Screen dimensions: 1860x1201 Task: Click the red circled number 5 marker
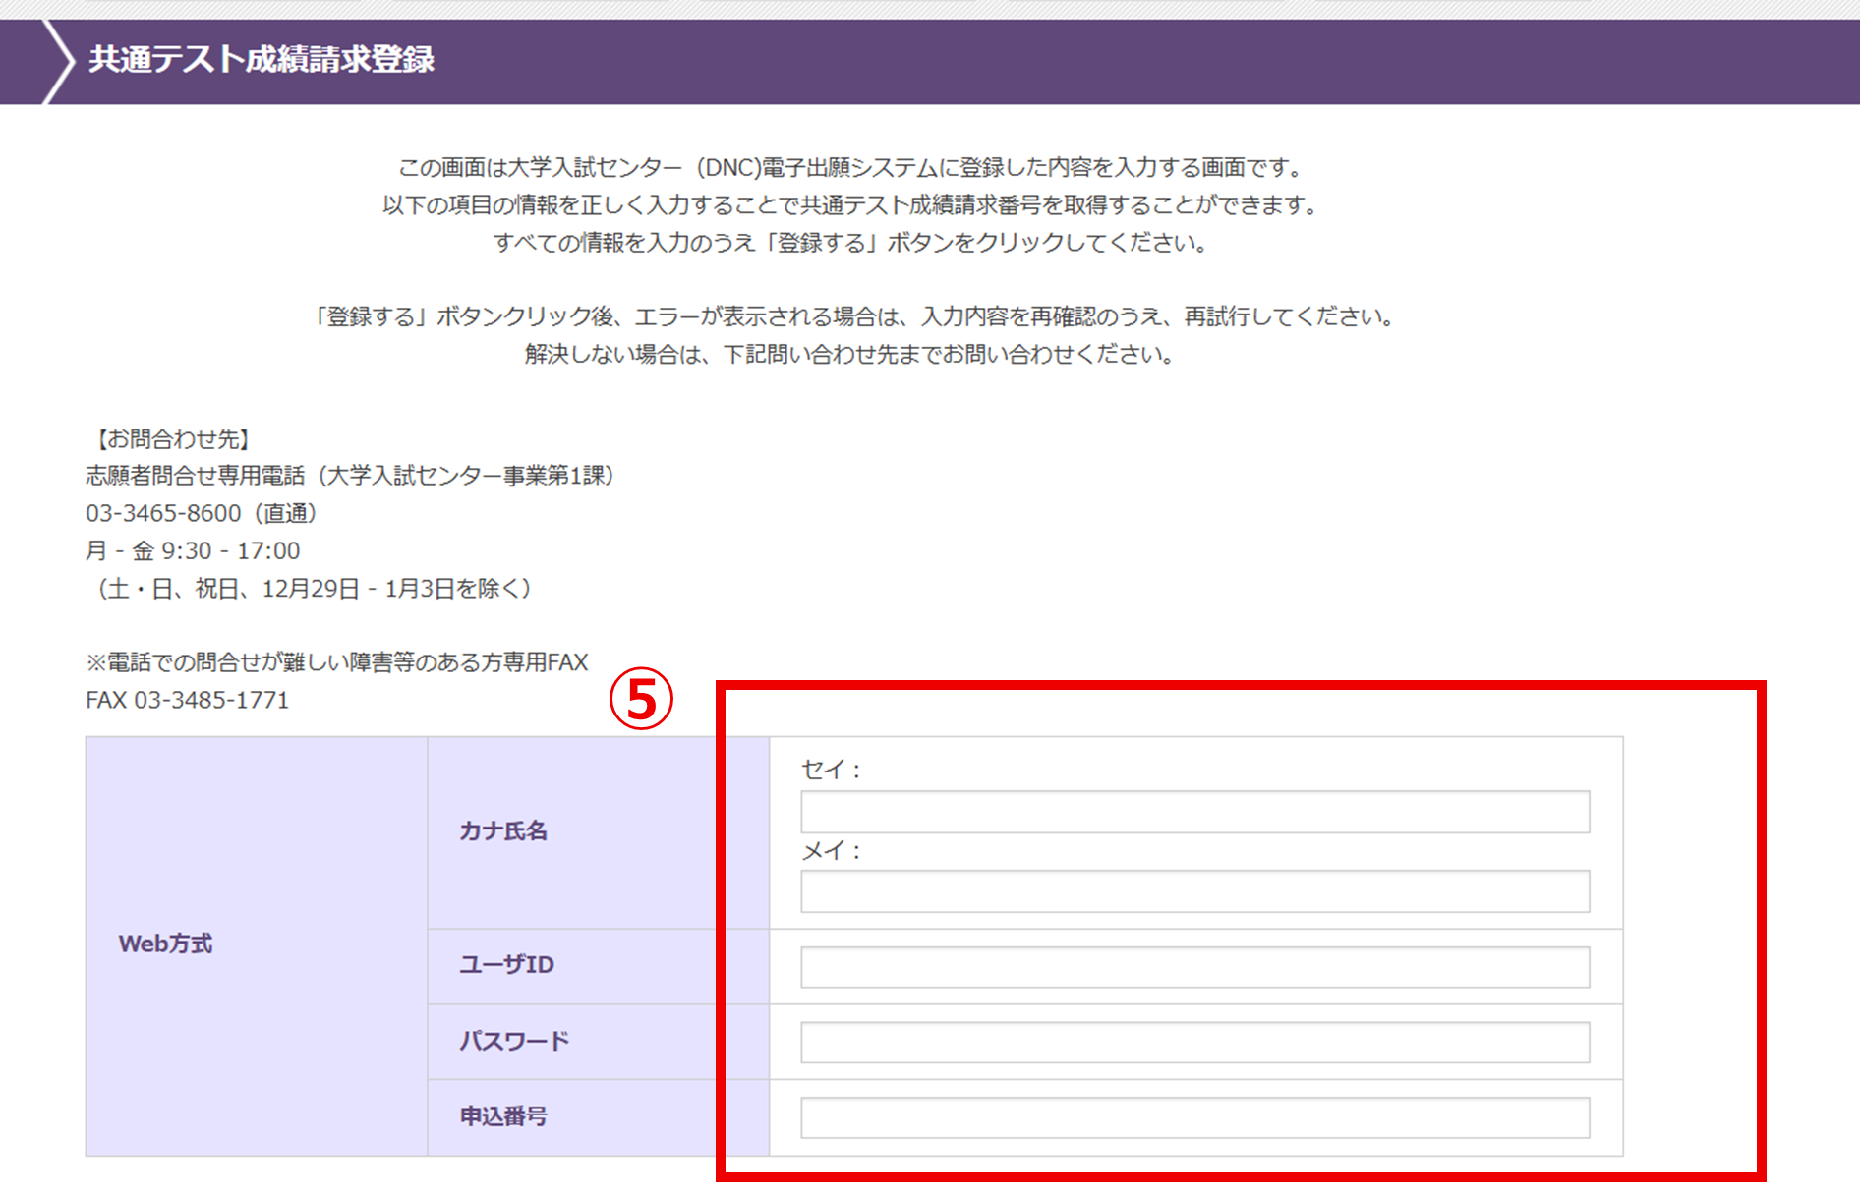click(641, 700)
